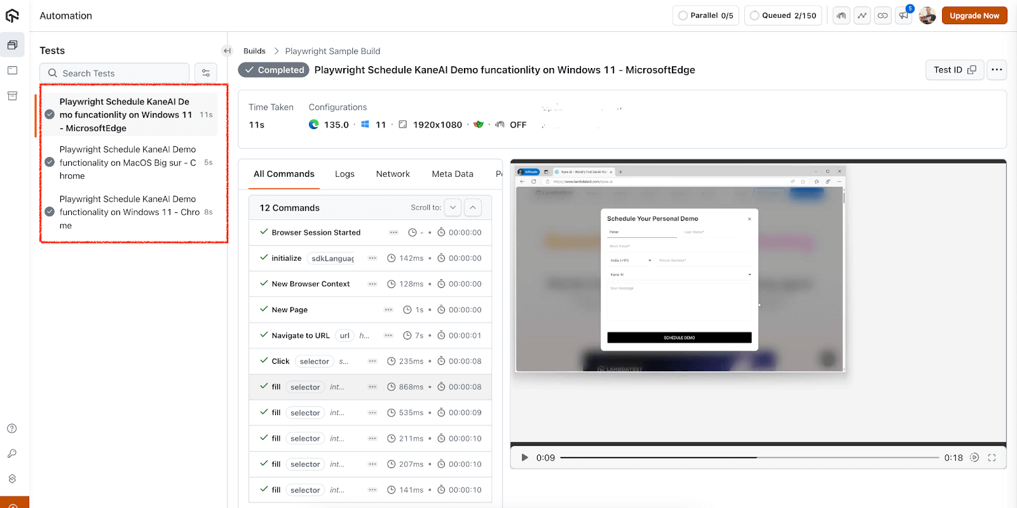
Task: Click the tunnel OFF status icon
Action: (x=500, y=125)
